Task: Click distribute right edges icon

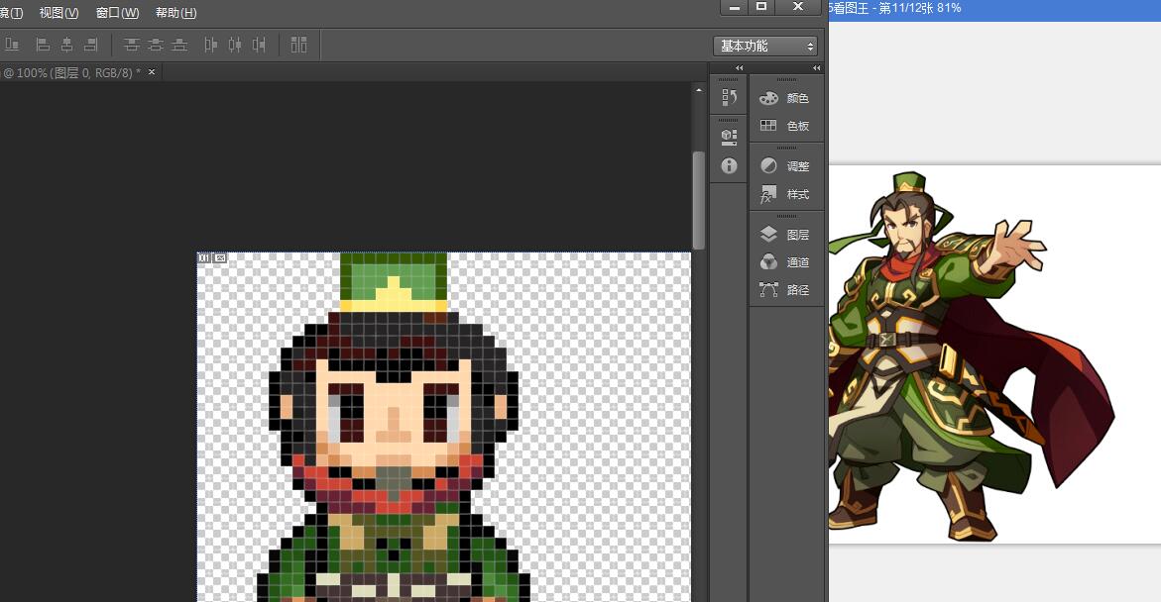Action: pos(259,46)
